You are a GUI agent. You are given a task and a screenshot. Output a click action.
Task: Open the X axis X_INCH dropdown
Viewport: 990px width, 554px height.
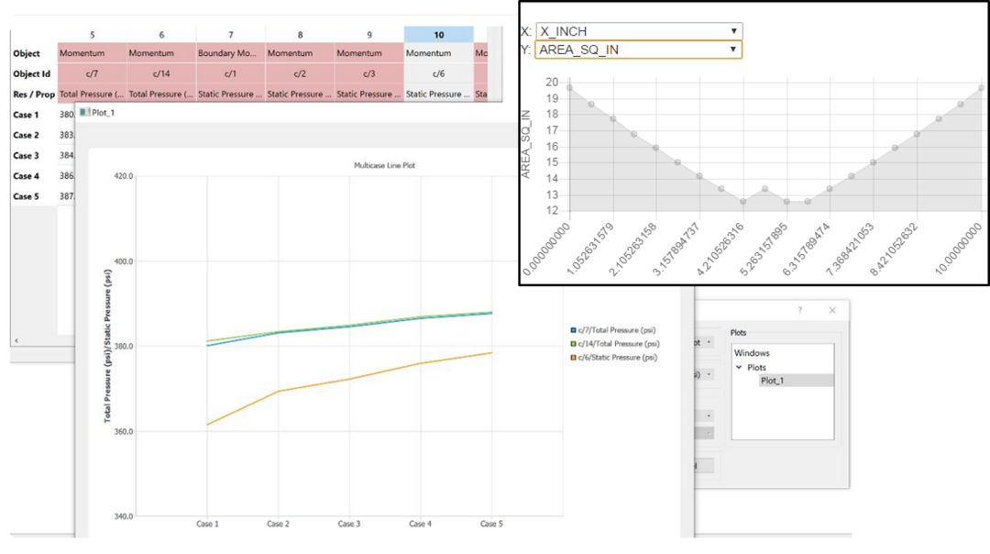[x=638, y=31]
